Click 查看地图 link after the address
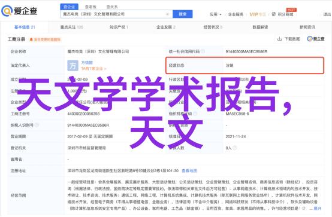This screenshot has height=217, width=332. [x=189, y=171]
